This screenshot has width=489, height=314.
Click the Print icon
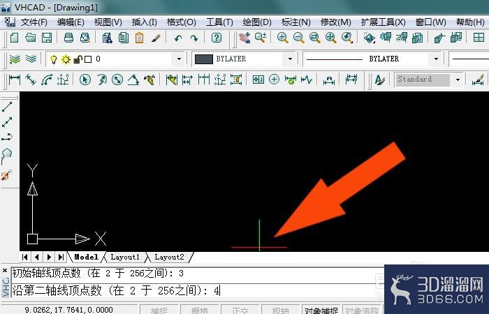point(68,38)
